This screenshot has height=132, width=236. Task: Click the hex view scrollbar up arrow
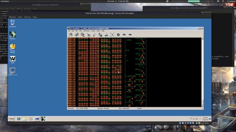coord(202,38)
